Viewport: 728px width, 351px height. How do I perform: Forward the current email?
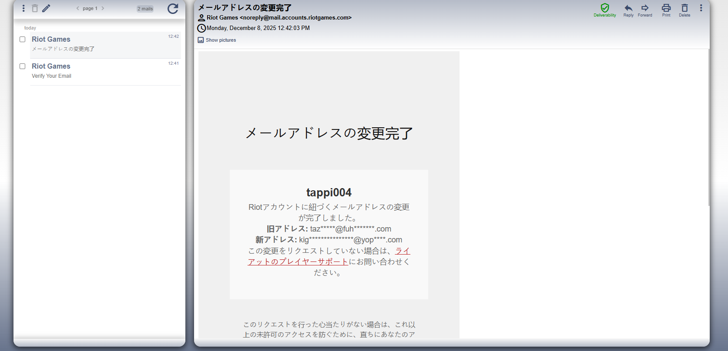(x=645, y=10)
